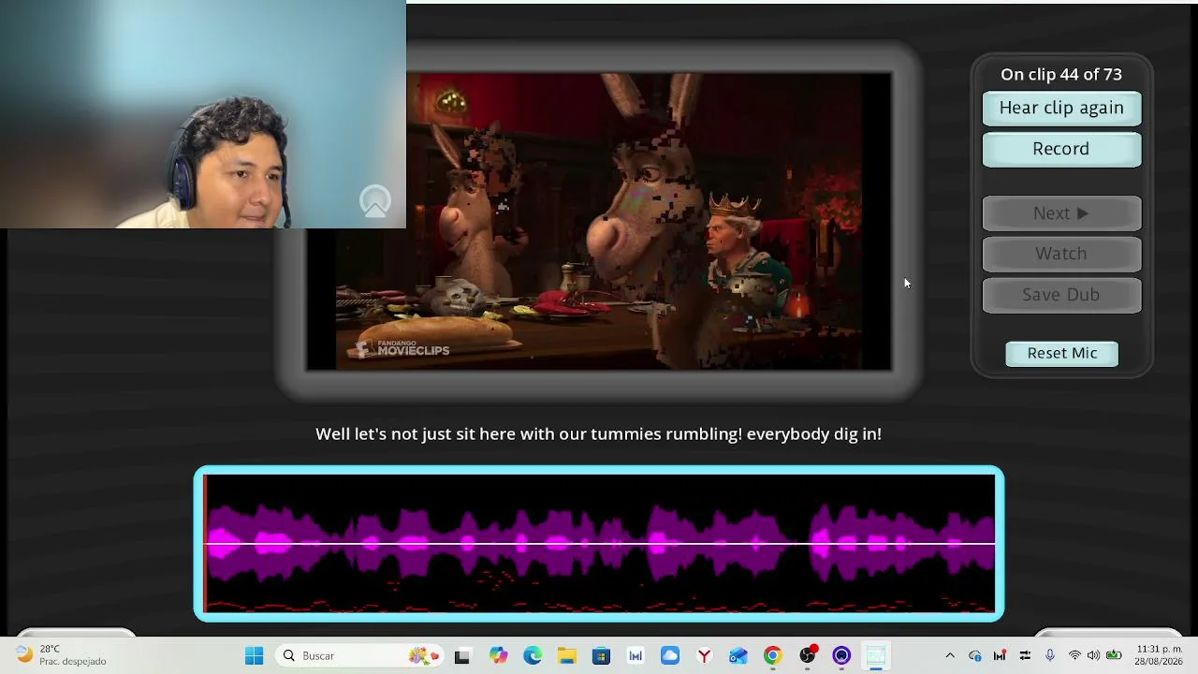
Task: Reset the microphone with Reset Mic
Action: click(x=1062, y=353)
